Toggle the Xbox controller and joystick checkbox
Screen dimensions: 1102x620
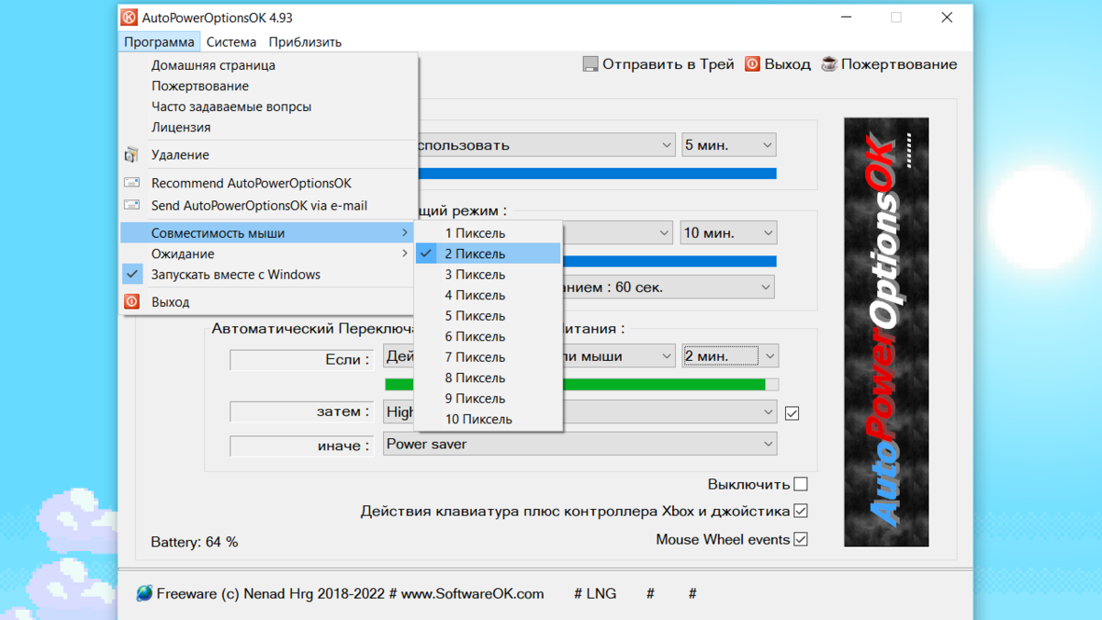(x=801, y=511)
